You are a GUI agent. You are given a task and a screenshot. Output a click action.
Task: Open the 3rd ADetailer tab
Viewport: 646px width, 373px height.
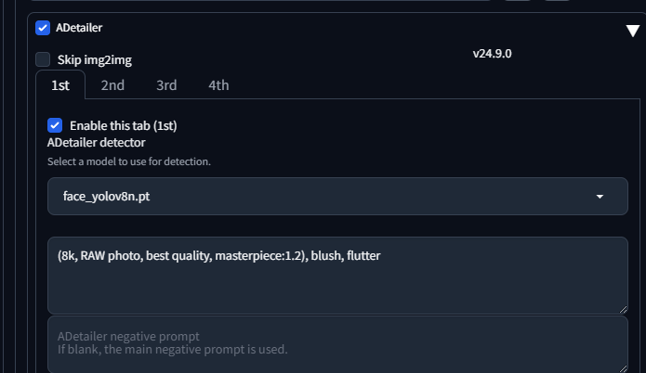(166, 85)
